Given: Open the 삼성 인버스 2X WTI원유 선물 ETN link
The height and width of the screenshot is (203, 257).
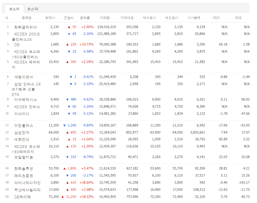Looking at the screenshot, I should (26, 89).
